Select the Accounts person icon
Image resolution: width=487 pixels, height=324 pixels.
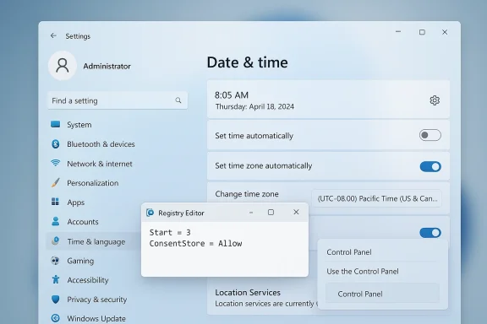coord(55,221)
